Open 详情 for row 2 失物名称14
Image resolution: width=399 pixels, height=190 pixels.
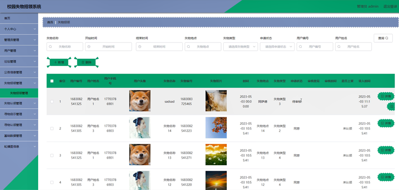[386, 124]
